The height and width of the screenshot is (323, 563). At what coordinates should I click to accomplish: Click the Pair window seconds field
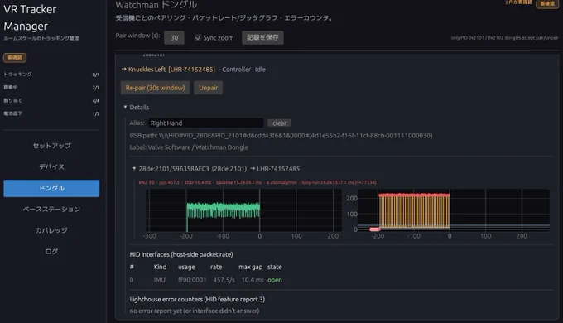(174, 38)
